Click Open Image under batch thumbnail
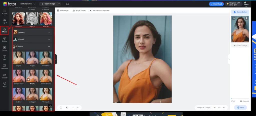The image size is (256, 116). [240, 46]
